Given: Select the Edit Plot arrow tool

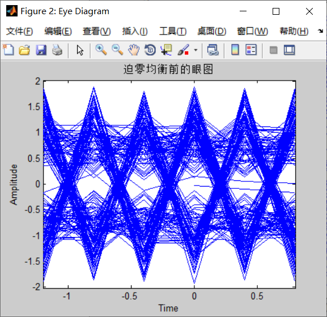Looking at the screenshot, I should (x=80, y=50).
